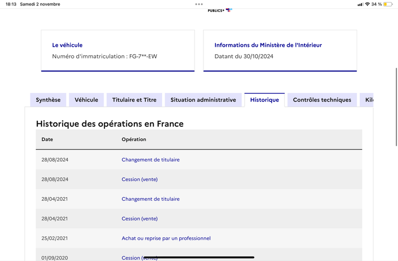
Task: Click the Date column header
Action: pos(47,139)
